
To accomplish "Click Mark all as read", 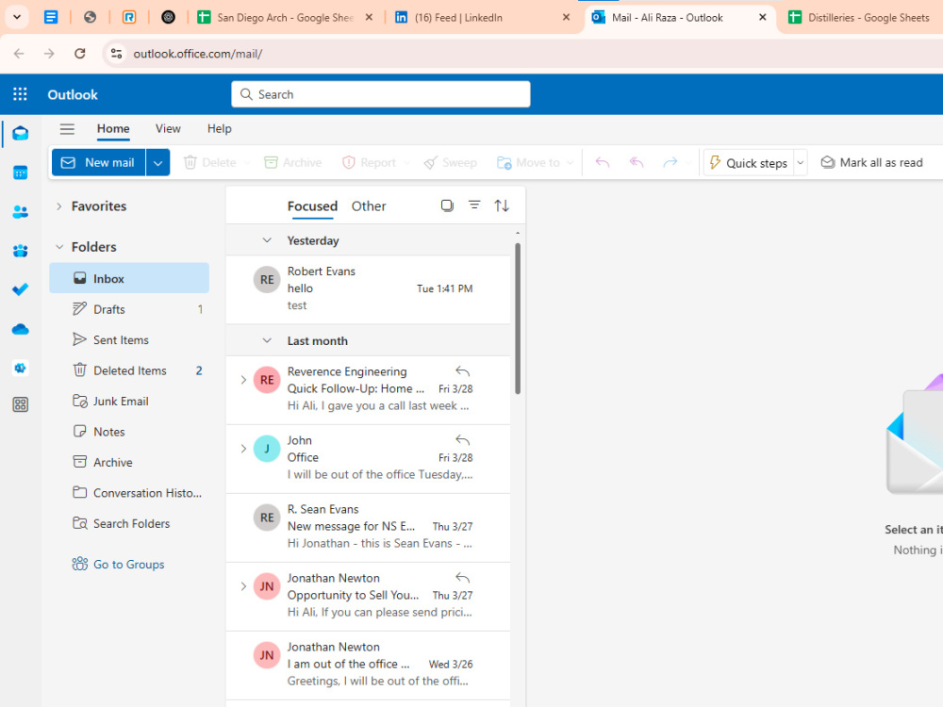I will click(872, 162).
